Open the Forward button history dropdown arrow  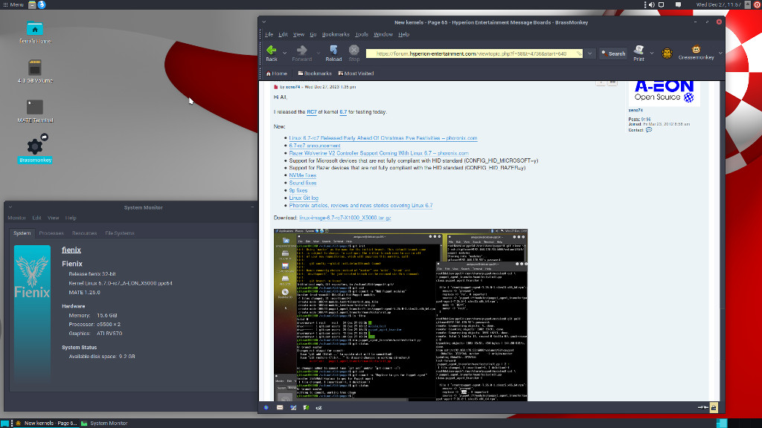click(x=318, y=53)
